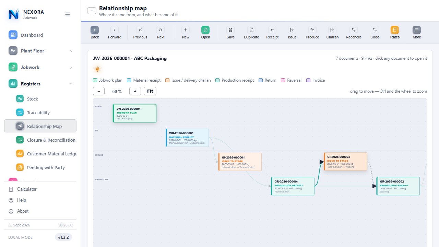Open the Help link
The width and height of the screenshot is (439, 247).
40,200
